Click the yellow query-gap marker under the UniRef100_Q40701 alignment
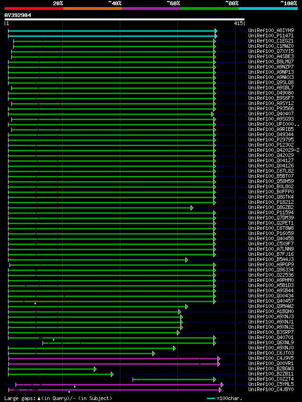Image resolution: width=302 pixels, height=402 pixels. click(53, 340)
